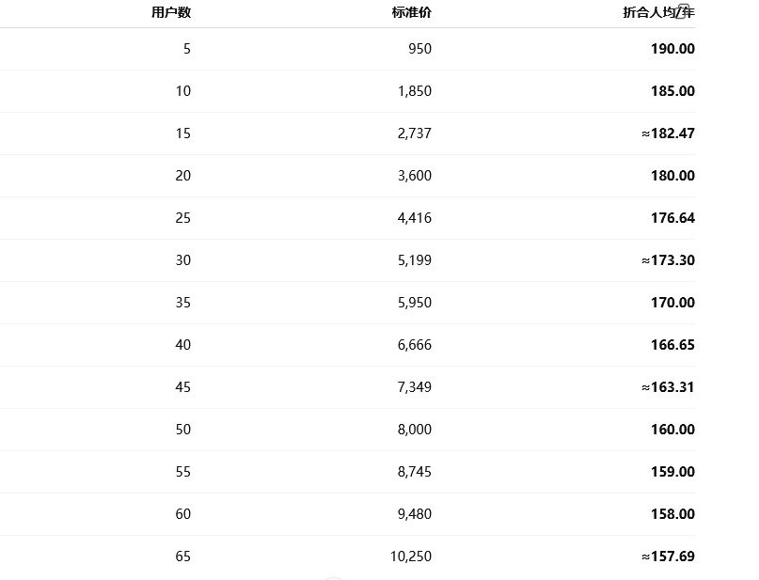Select standard price cell 1,850
Screen dimensions: 759x580
pyautogui.click(x=415, y=91)
